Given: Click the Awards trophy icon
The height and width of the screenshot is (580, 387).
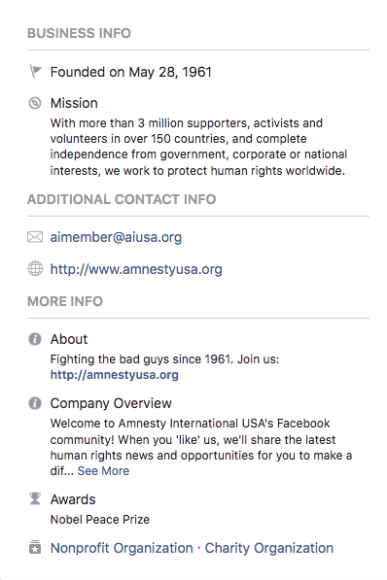Looking at the screenshot, I should (x=35, y=498).
